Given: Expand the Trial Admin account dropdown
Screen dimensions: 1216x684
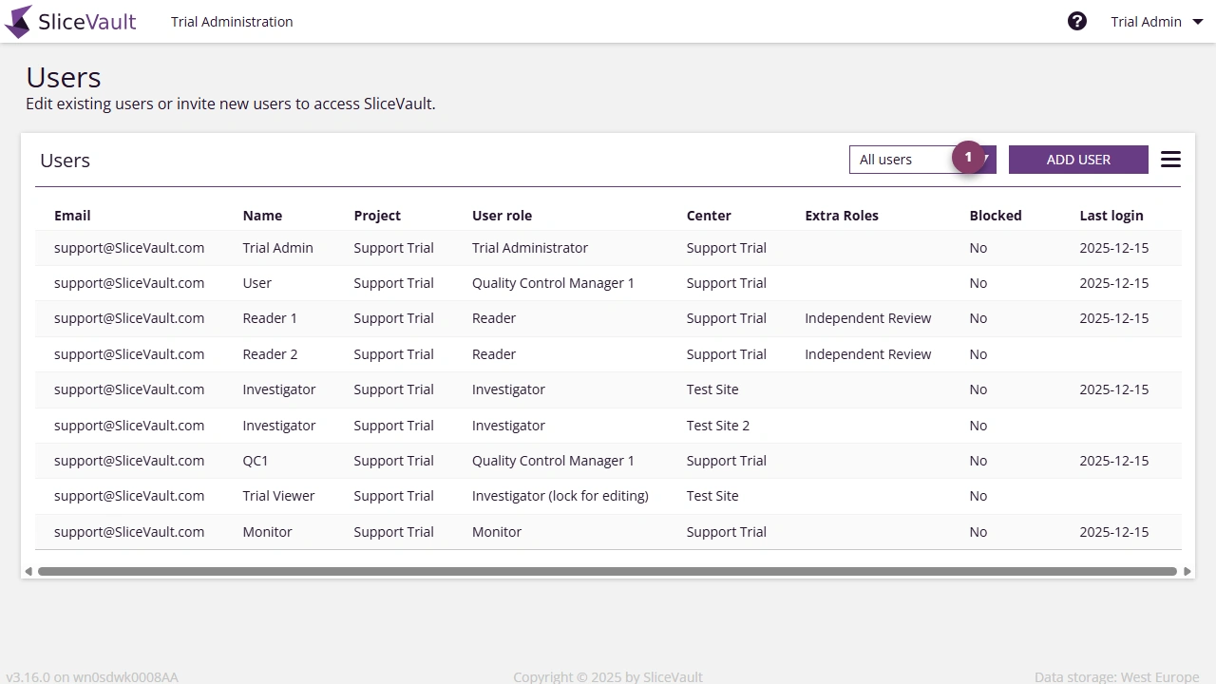Looking at the screenshot, I should [1156, 21].
